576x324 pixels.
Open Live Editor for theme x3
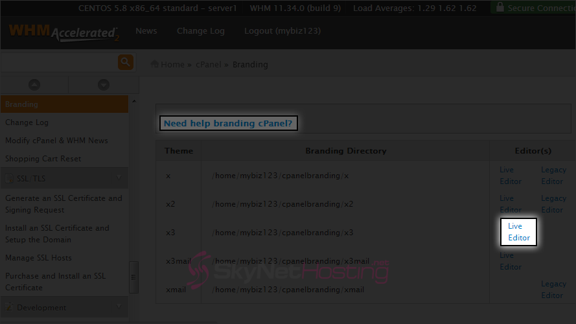[519, 232]
